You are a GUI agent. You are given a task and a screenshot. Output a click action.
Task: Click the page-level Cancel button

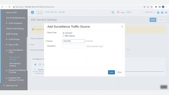pos(161,20)
